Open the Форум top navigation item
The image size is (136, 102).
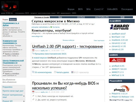(x=71, y=9)
